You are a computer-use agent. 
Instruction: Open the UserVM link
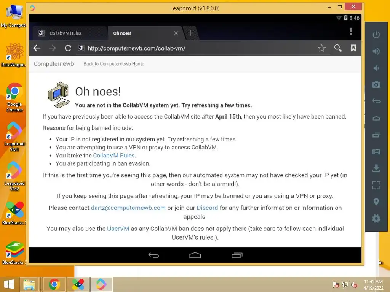click(x=118, y=229)
